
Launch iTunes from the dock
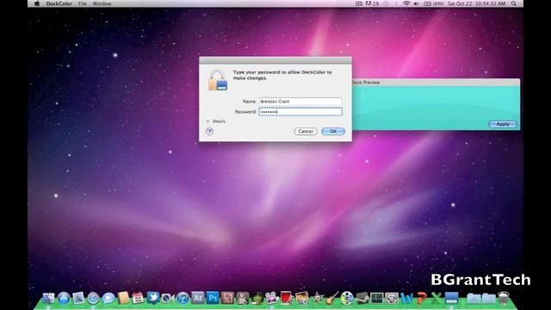tap(183, 298)
